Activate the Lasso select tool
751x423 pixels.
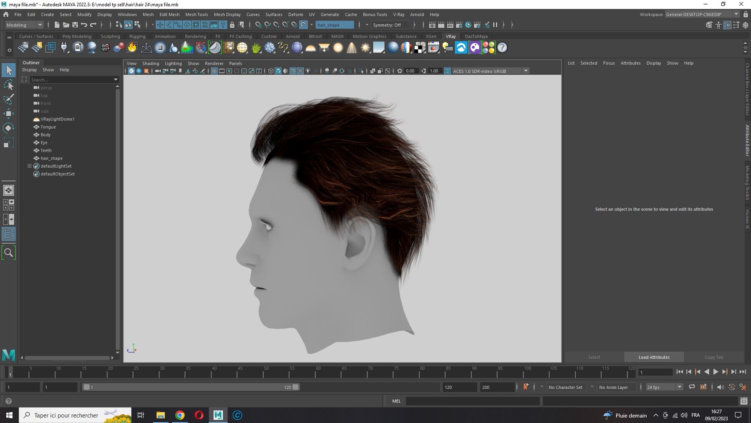coord(8,85)
